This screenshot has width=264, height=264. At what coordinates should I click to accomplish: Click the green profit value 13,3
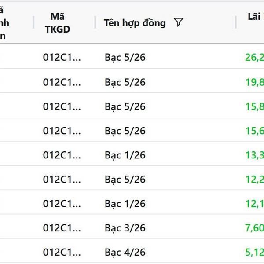[254, 155]
